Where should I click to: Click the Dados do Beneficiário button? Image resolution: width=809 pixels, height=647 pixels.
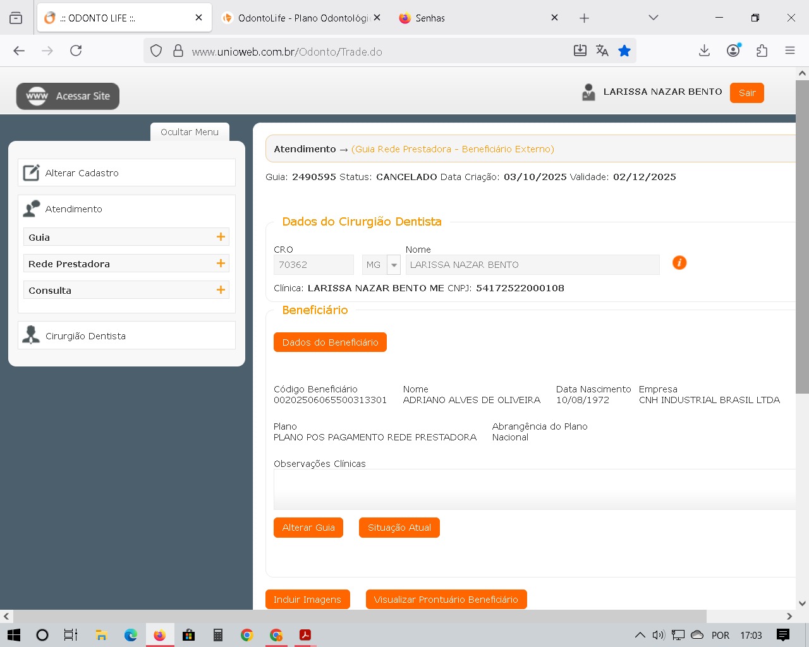[330, 342]
